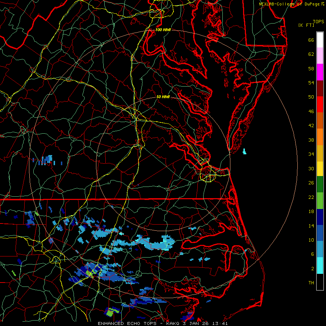Click the bright red legend swatch

320,104
